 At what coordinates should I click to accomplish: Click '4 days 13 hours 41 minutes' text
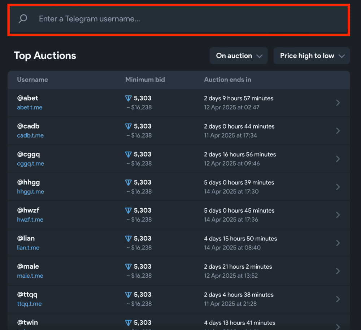240,323
